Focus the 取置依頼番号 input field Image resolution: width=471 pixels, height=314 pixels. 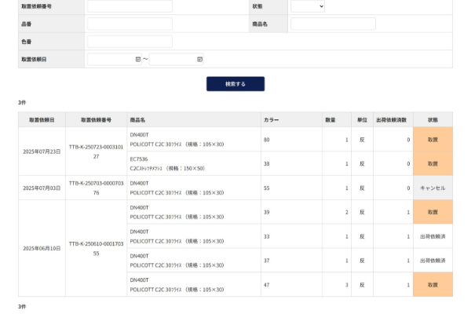(130, 6)
